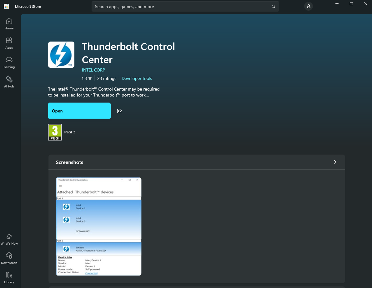The width and height of the screenshot is (372, 288).
Task: Open the Attached Thunderbolt devices screenshot
Action: click(x=99, y=226)
